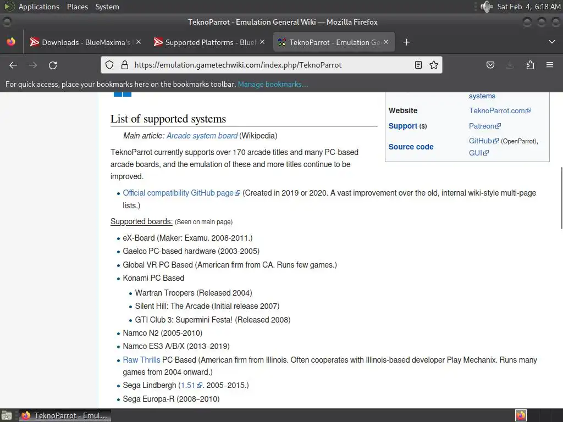The height and width of the screenshot is (422, 563).
Task: Click the Supported boards underlined label
Action: coord(141,221)
